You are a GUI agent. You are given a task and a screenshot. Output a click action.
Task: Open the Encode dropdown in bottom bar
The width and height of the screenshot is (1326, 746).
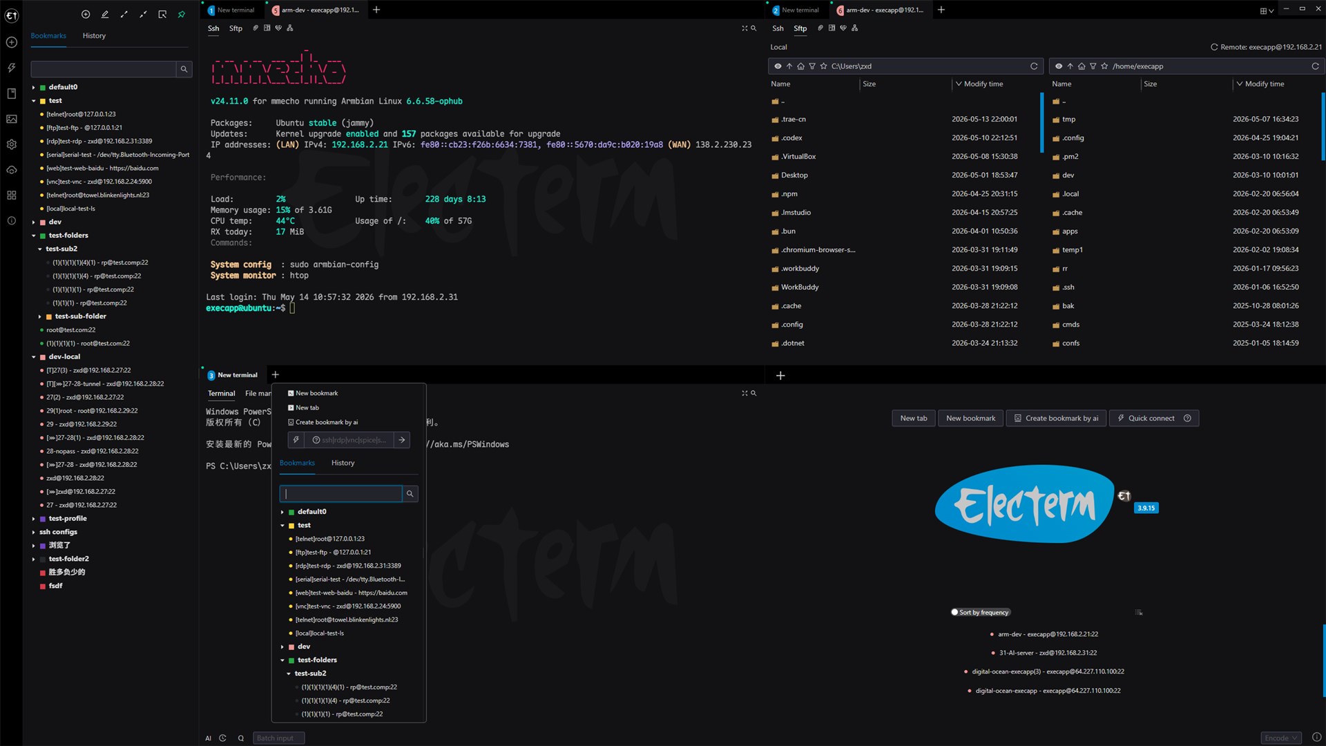1281,738
